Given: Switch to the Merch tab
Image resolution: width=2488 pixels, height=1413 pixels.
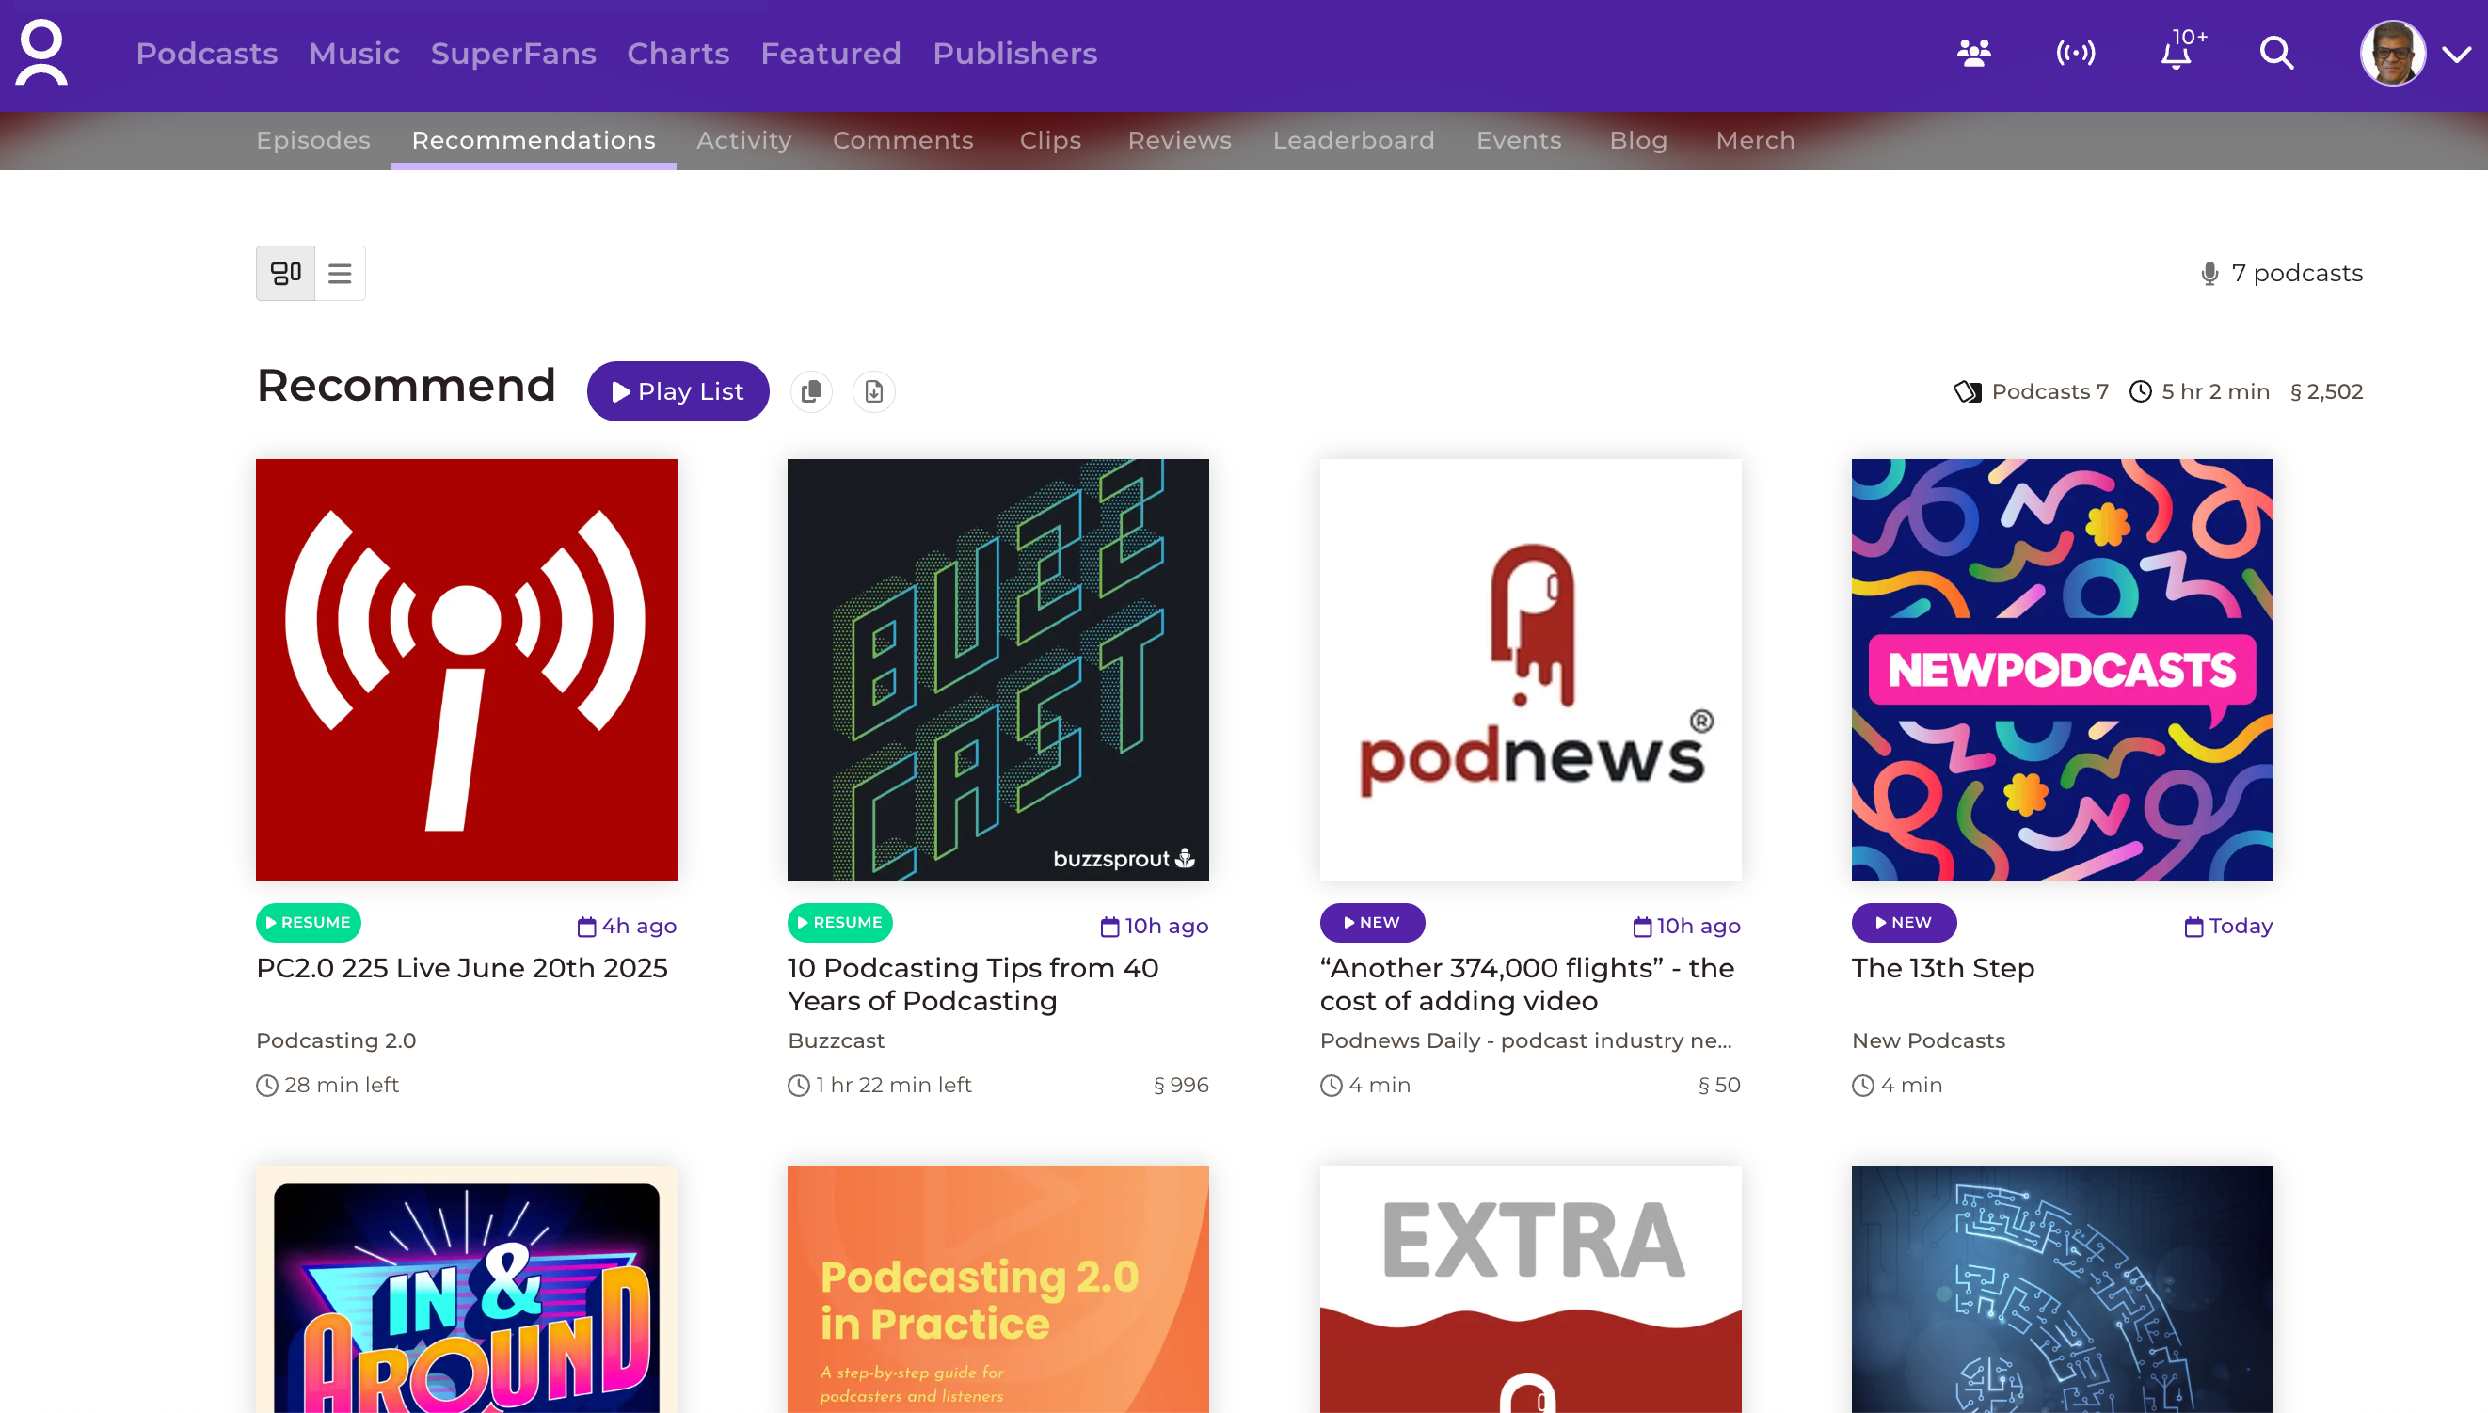Looking at the screenshot, I should (1755, 141).
